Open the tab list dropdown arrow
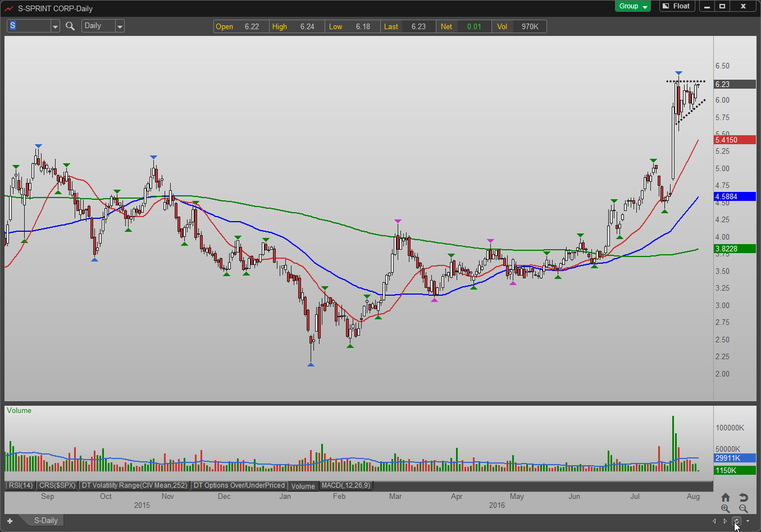This screenshot has height=532, width=761. pos(748,521)
